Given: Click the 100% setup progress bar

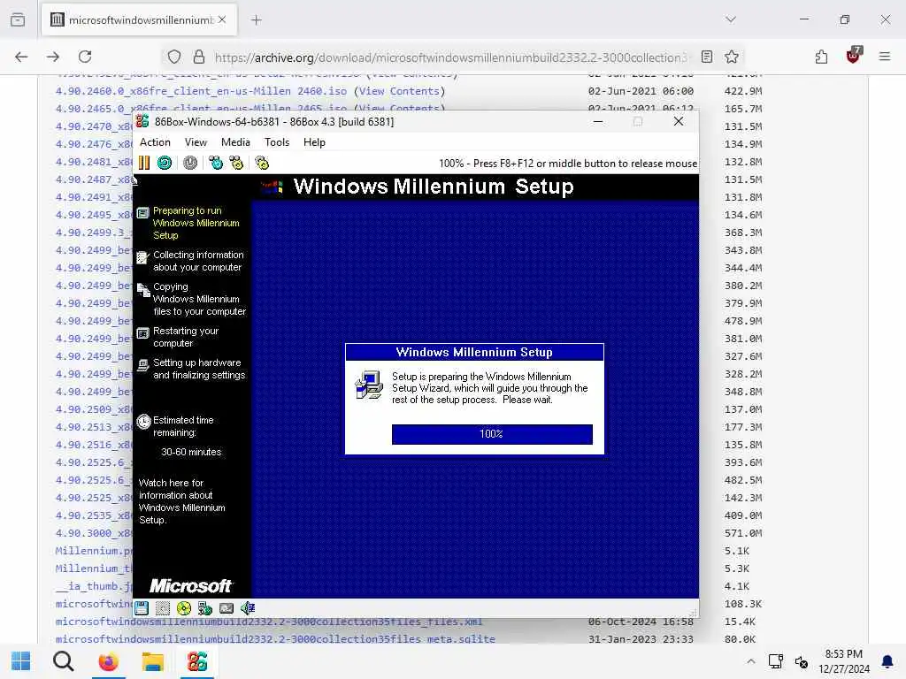Looking at the screenshot, I should [492, 434].
